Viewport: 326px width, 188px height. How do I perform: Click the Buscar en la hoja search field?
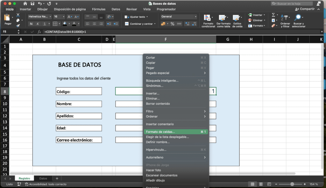tap(292, 3)
